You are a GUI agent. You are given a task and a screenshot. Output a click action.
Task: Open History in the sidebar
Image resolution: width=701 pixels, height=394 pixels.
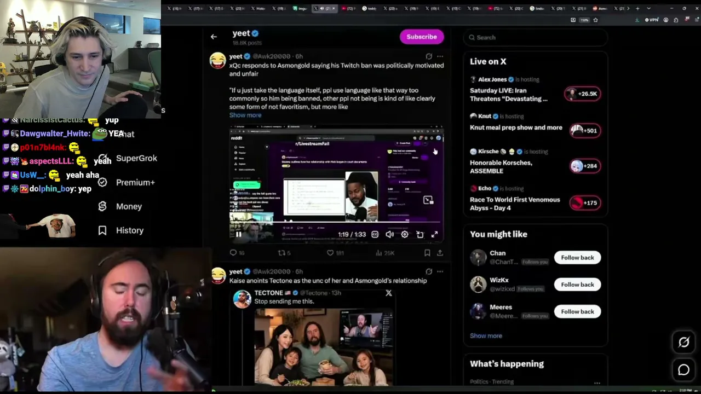point(120,230)
